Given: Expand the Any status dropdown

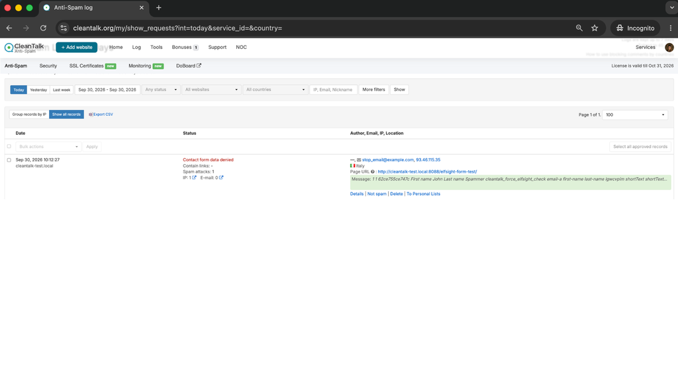Looking at the screenshot, I should click(x=161, y=90).
